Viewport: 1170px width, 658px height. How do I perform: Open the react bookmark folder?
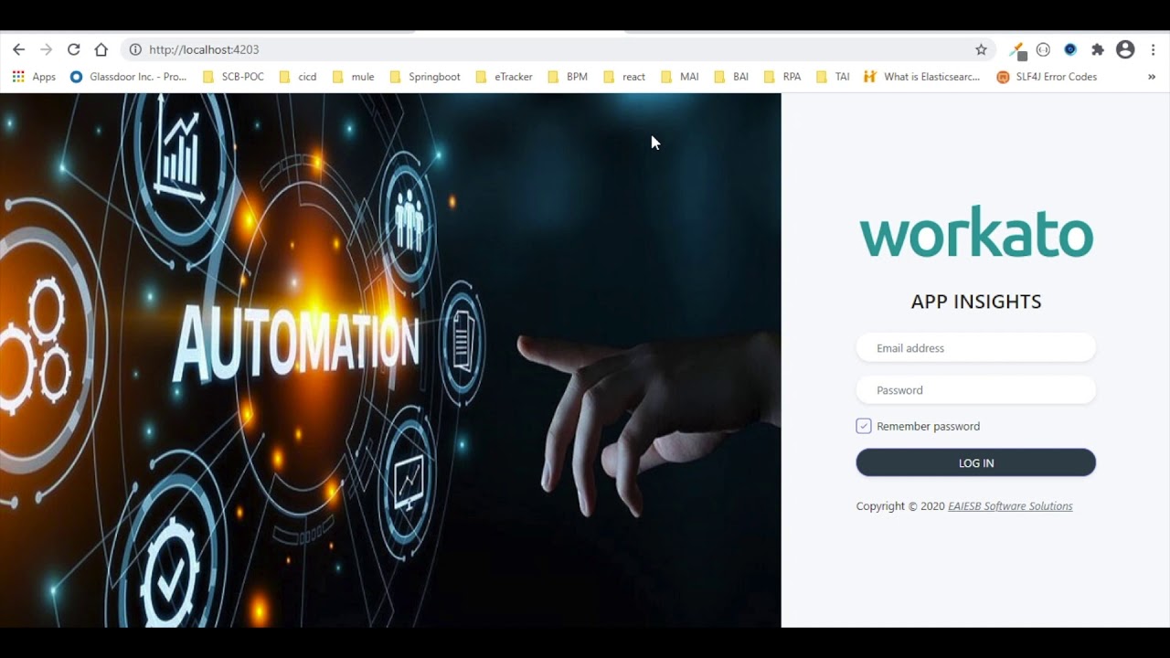tap(624, 77)
